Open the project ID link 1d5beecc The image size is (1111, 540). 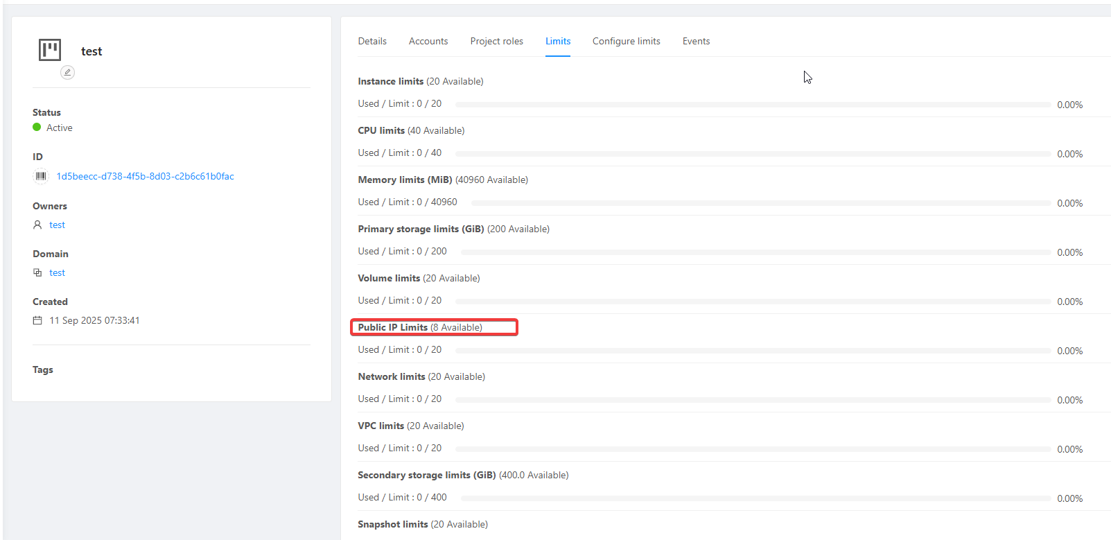pyautogui.click(x=145, y=176)
